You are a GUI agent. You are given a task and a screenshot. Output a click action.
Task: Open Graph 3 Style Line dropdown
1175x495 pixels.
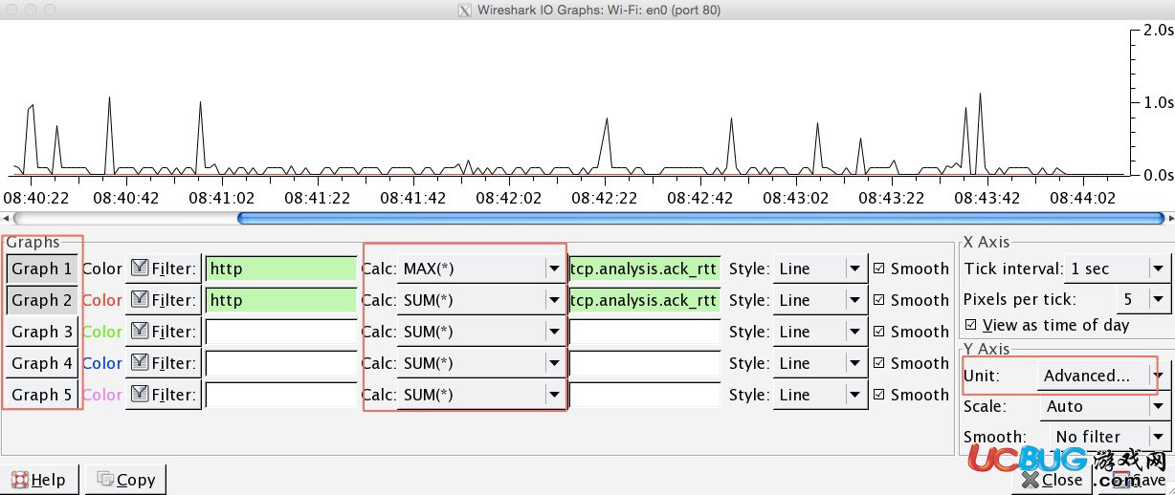tap(820, 332)
